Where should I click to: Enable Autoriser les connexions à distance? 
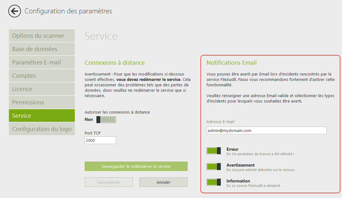pyautogui.click(x=106, y=120)
